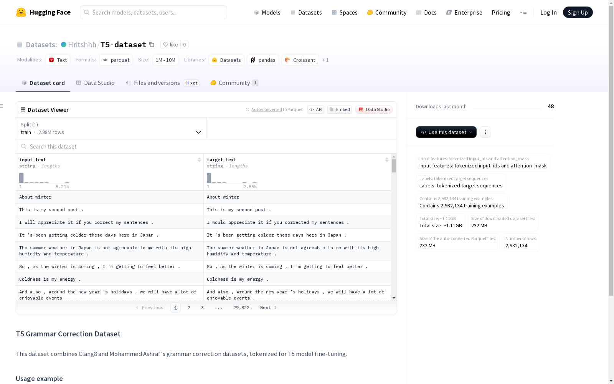Click the input_text length histogram bar
The width and height of the screenshot is (614, 384).
[21, 178]
